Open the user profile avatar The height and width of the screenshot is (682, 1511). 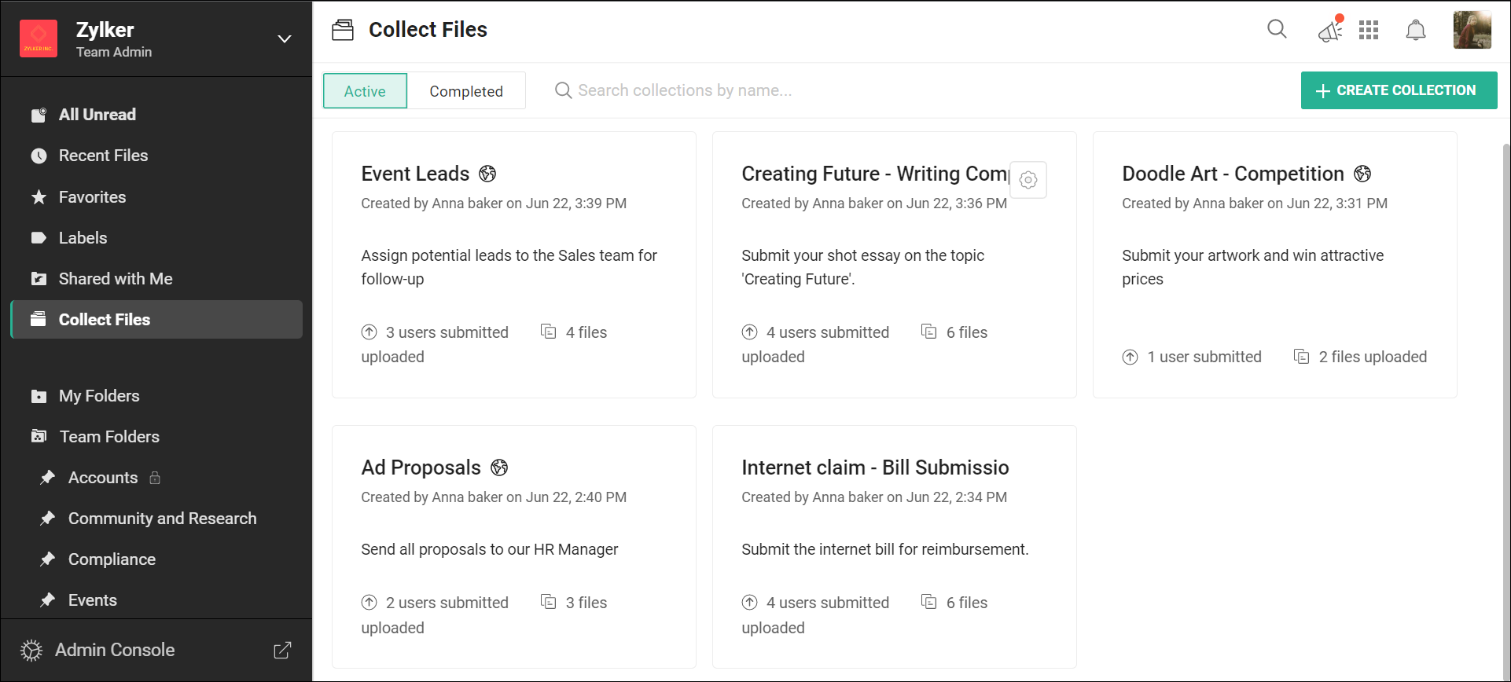(x=1472, y=31)
